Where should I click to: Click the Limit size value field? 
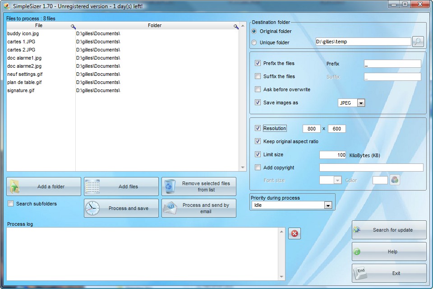click(333, 155)
